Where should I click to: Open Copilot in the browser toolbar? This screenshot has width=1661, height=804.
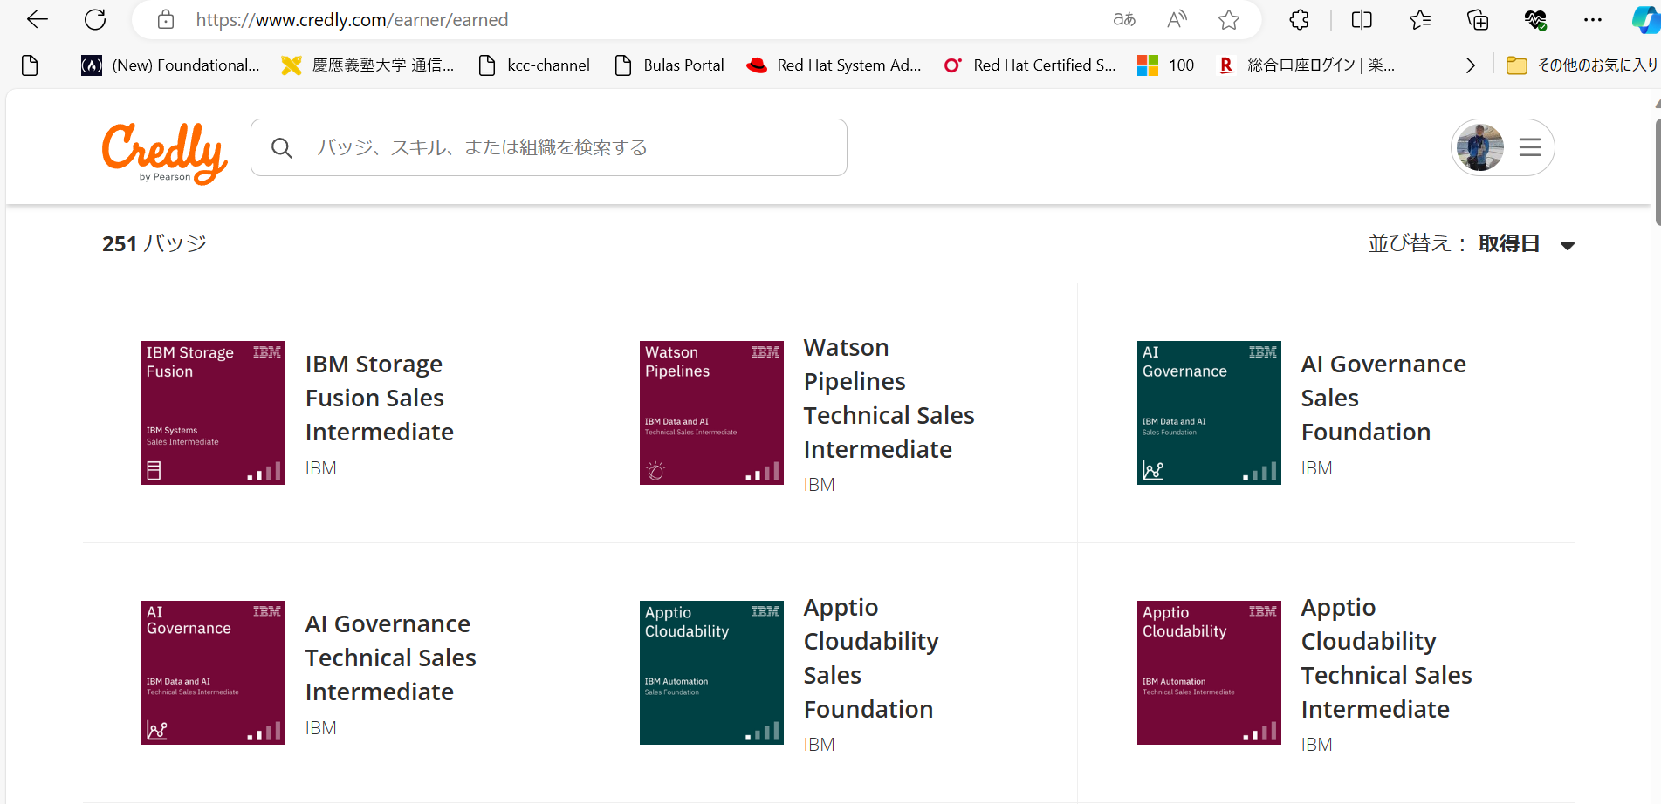tap(1644, 19)
